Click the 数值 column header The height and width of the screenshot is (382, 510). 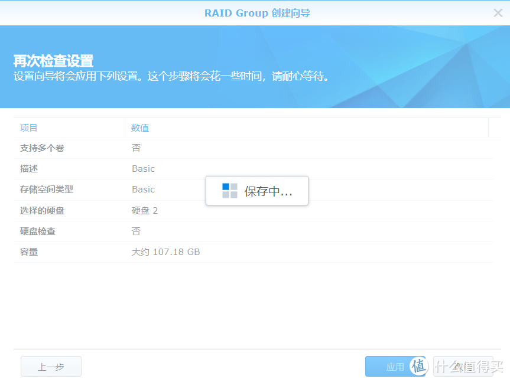[140, 128]
